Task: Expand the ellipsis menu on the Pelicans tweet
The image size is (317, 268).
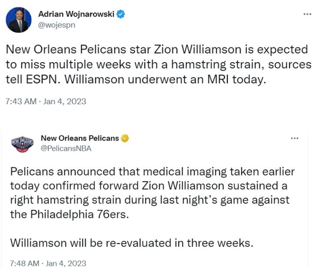Action: click(x=294, y=138)
